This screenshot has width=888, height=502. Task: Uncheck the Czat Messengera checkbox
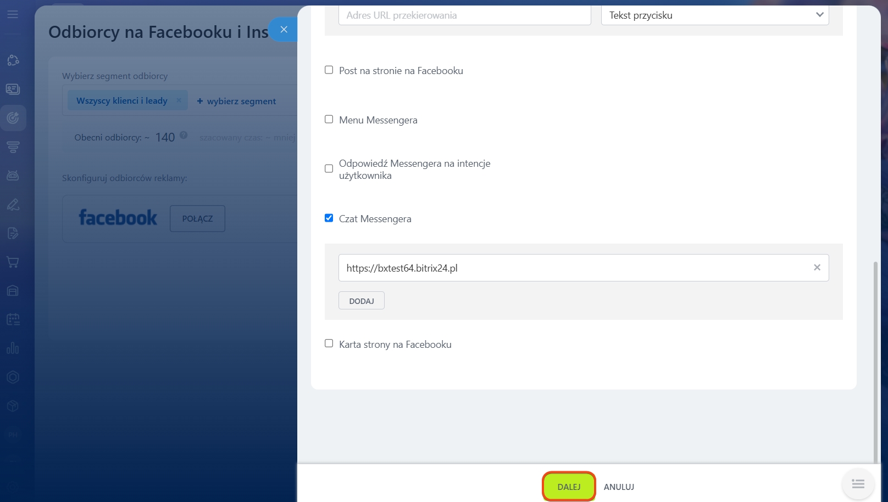329,218
